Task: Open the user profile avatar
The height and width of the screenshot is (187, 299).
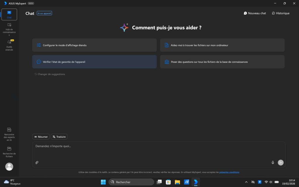Action: point(9,167)
